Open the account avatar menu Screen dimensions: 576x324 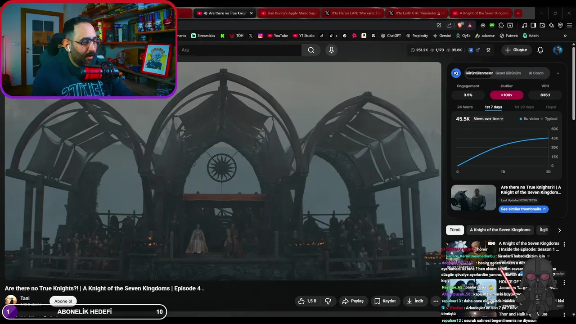point(558,50)
